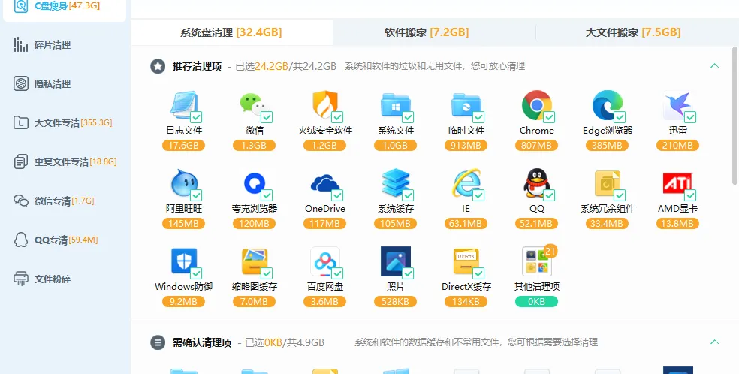The image size is (739, 374).
Task: Select the 缩略图缓存 icon
Action: click(x=254, y=262)
